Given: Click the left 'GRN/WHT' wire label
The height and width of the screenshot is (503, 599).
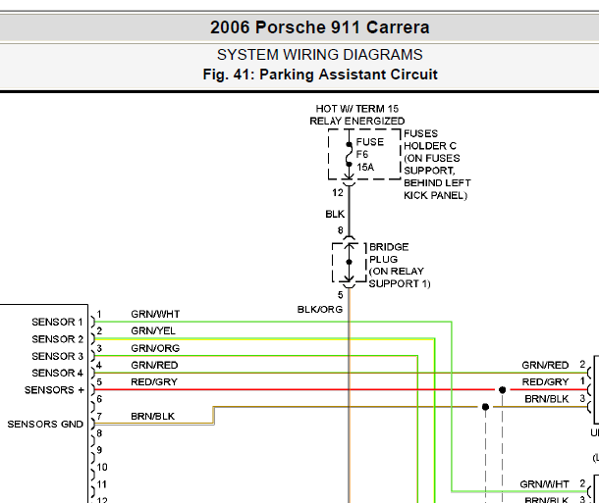Looking at the screenshot, I should (155, 314).
